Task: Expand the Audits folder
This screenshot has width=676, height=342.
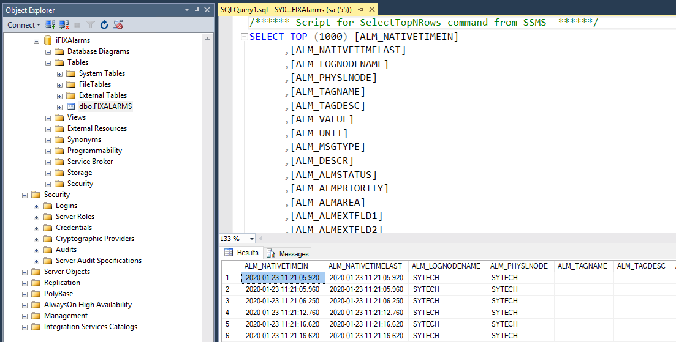Action: tap(36, 250)
